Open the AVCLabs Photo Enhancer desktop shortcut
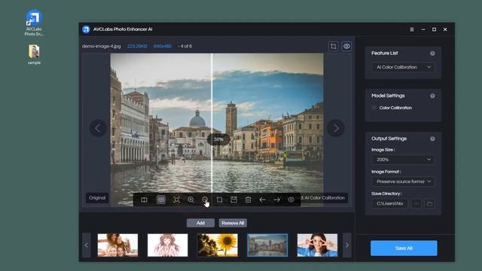The image size is (482, 271). 34,23
